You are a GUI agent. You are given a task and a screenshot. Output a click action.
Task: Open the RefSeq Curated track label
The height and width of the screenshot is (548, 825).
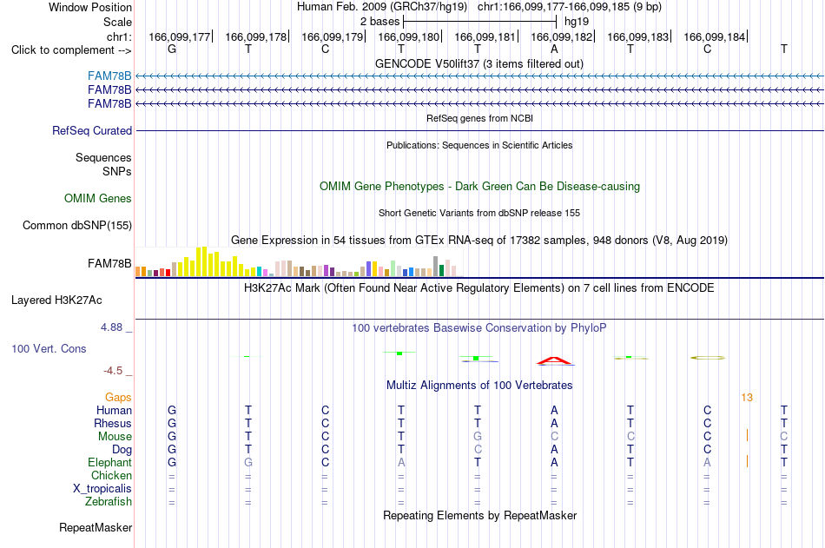coord(92,130)
